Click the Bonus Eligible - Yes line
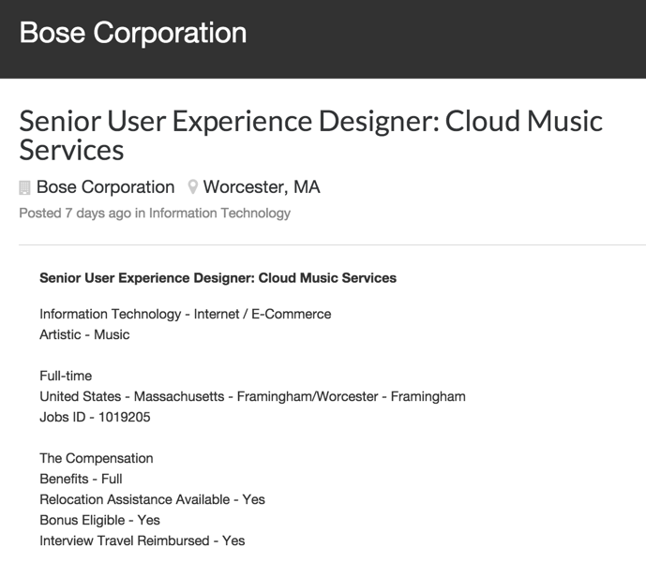Viewport: 646px width, 562px height. 99,520
